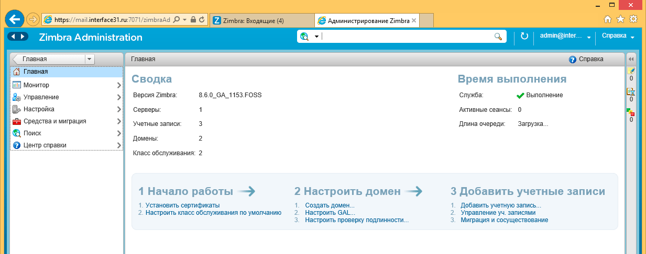The width and height of the screenshot is (646, 254).
Task: Click the Zimbra Administration title
Action: point(91,37)
